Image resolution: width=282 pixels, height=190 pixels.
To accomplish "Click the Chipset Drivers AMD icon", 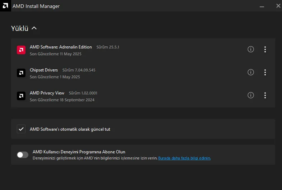I will pos(21,73).
